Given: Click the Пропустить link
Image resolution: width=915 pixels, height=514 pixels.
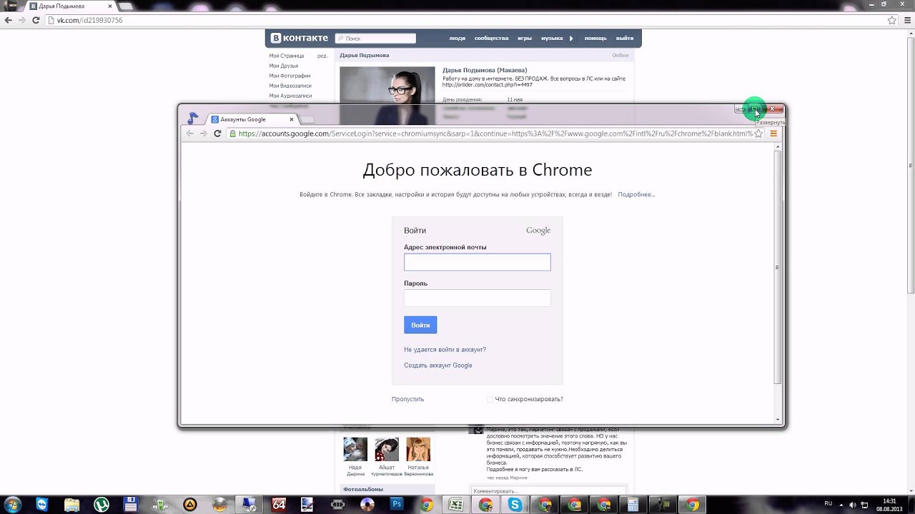Looking at the screenshot, I should [407, 399].
